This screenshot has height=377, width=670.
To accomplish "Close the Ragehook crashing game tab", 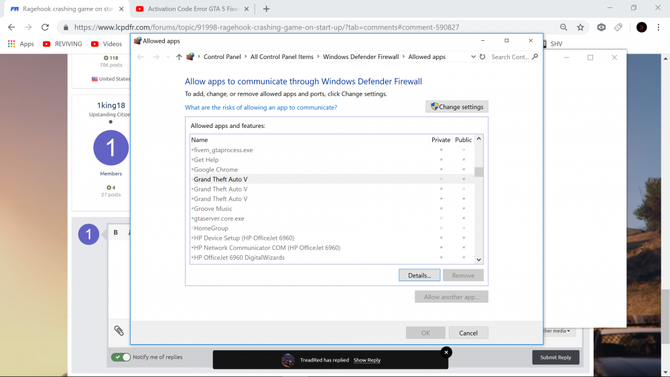I will (x=121, y=9).
